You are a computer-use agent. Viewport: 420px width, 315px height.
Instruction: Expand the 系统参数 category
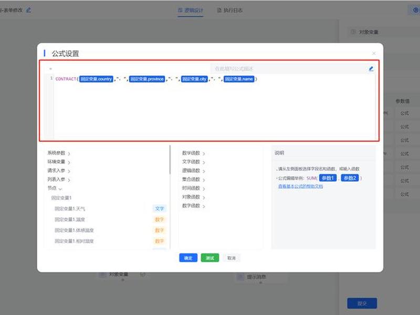[59, 153]
